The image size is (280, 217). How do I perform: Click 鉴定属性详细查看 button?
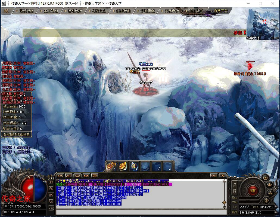[x=16, y=134]
